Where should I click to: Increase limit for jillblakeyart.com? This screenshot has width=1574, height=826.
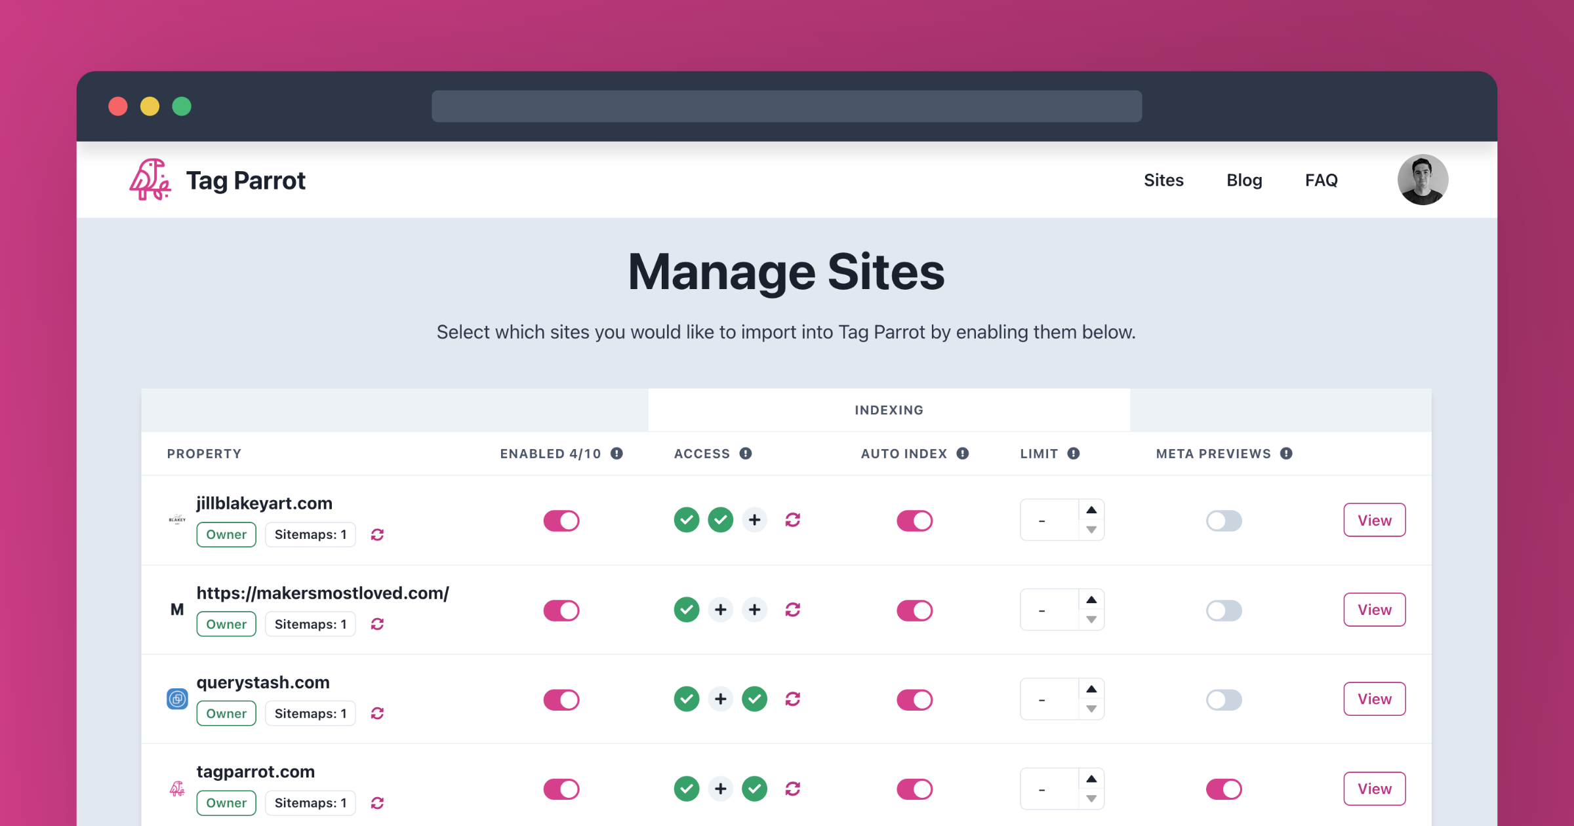[1091, 510]
